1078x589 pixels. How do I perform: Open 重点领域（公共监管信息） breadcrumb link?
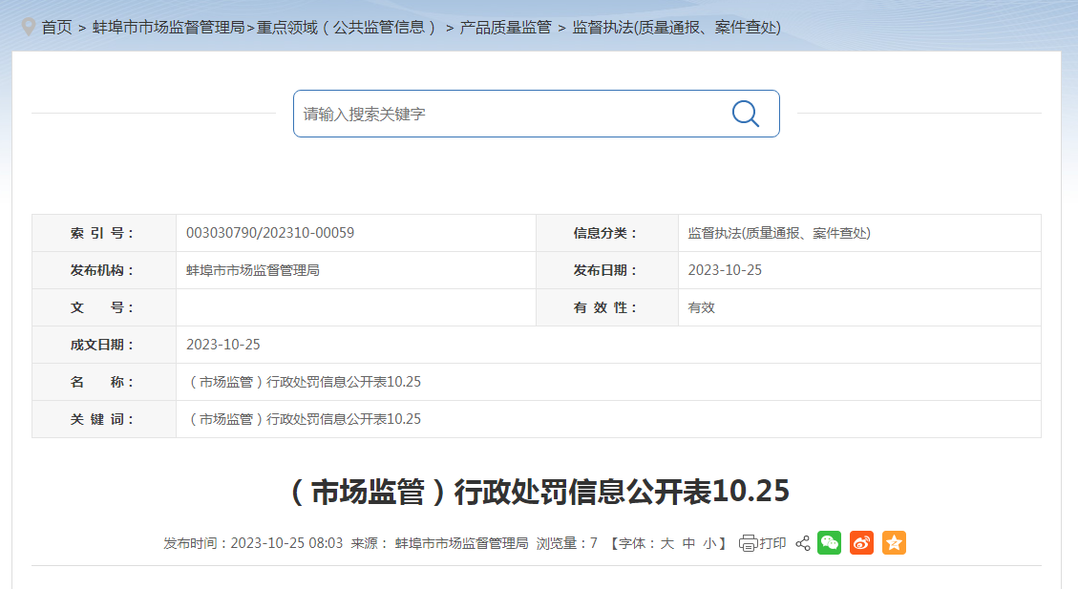(x=349, y=28)
